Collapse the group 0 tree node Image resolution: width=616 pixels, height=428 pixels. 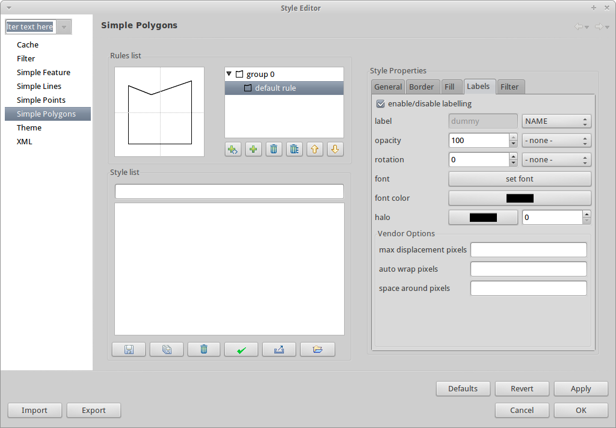(x=229, y=74)
